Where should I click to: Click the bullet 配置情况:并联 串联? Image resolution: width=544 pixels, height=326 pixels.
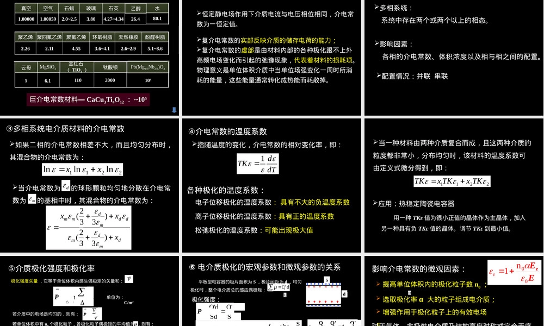click(412, 76)
